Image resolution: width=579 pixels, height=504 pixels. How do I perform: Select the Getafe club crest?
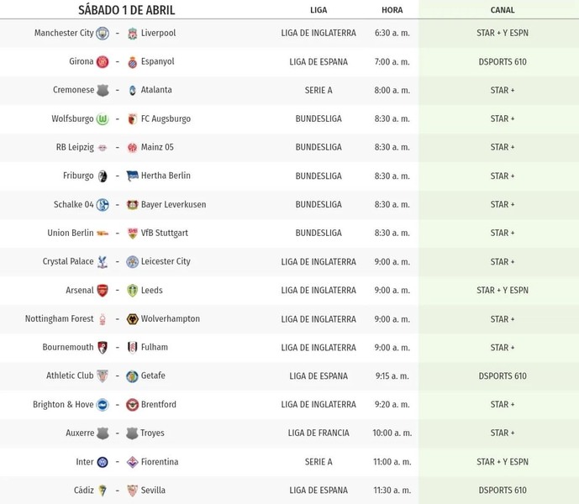pyautogui.click(x=132, y=376)
